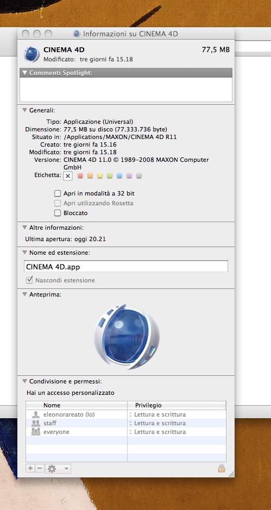This screenshot has width=271, height=510.
Task: Collapse the Generali section
Action: (25, 110)
